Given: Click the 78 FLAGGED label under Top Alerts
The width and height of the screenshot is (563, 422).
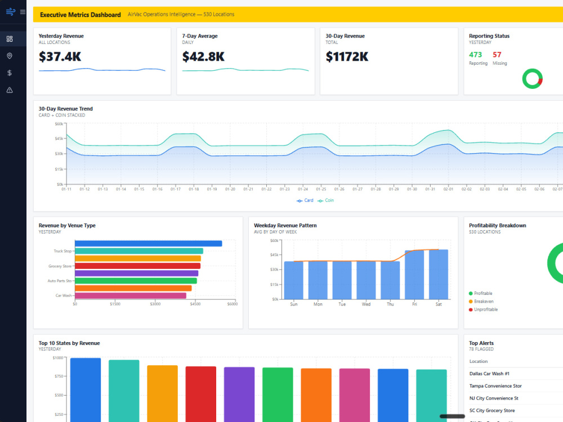Looking at the screenshot, I should point(481,349).
